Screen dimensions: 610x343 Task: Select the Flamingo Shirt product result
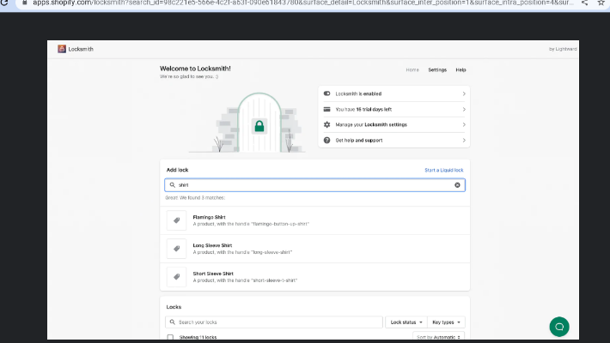pyautogui.click(x=314, y=220)
